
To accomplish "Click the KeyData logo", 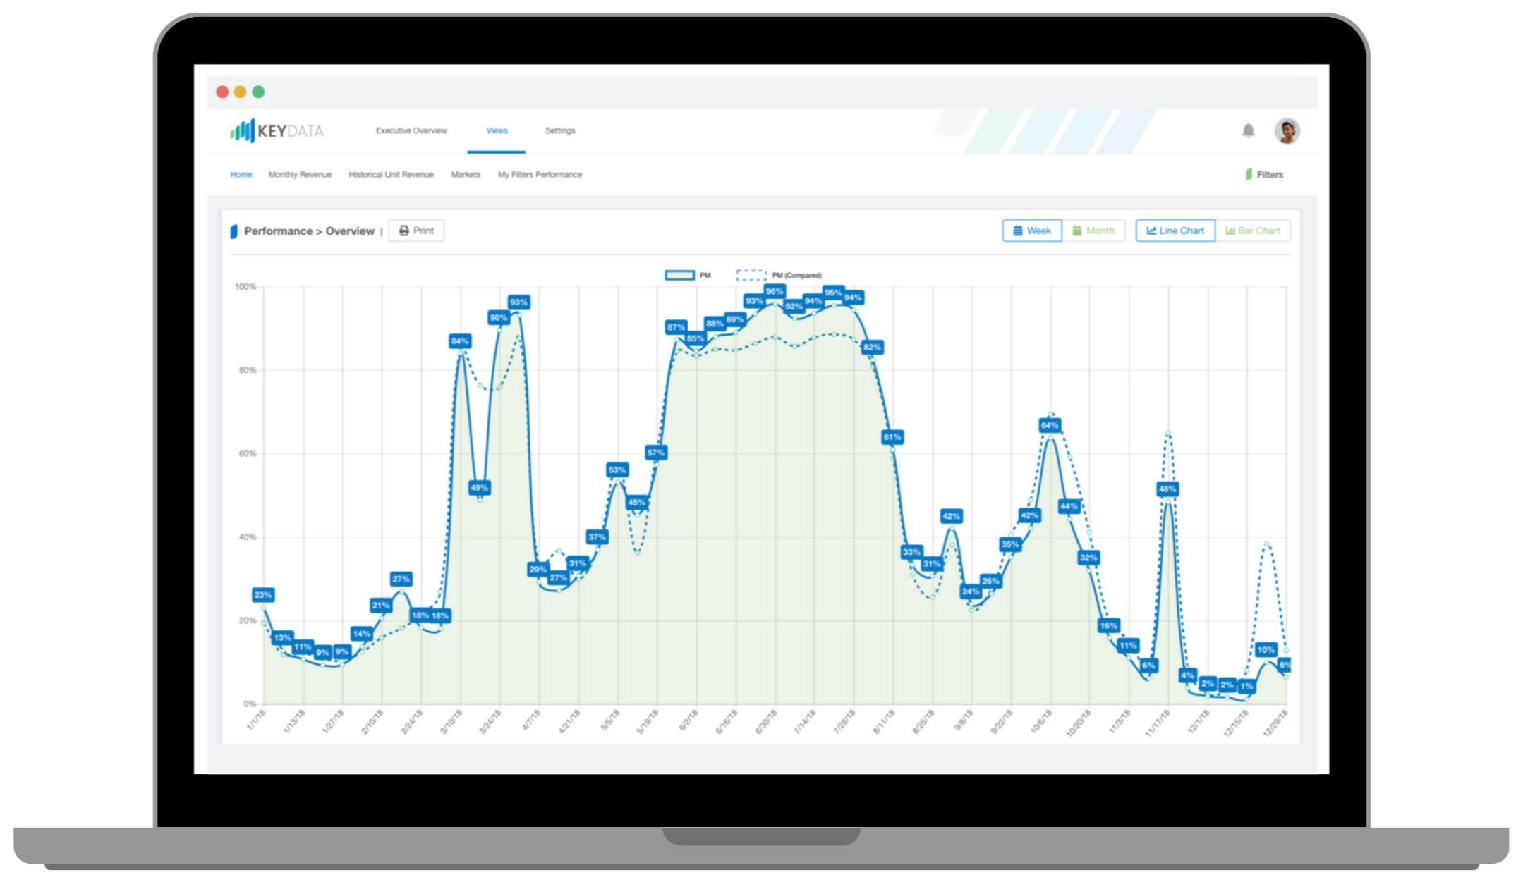I will (x=277, y=130).
